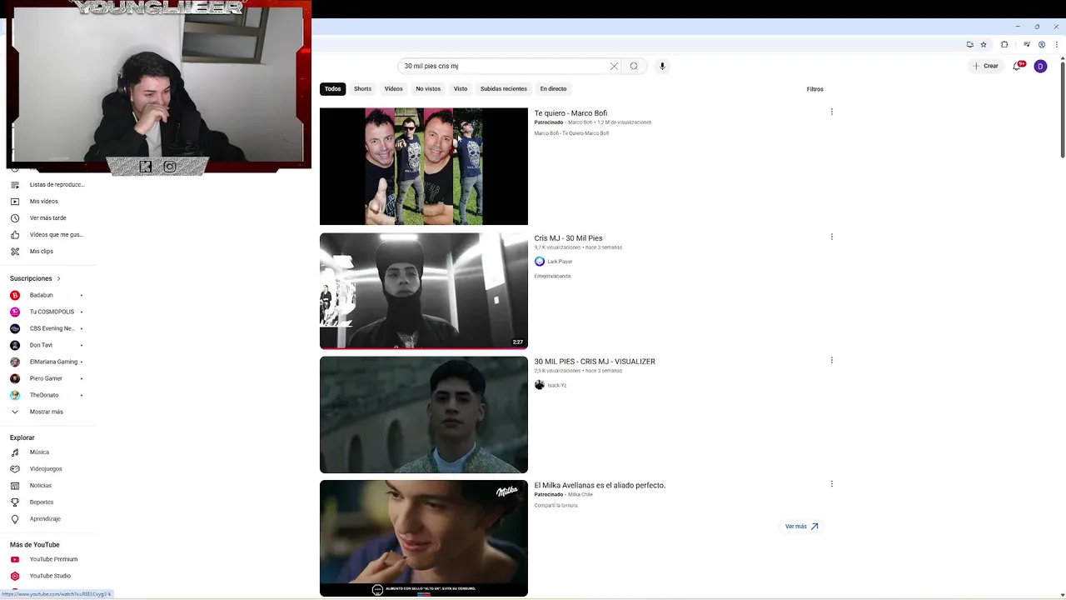Clear the search box with the X icon

(615, 66)
